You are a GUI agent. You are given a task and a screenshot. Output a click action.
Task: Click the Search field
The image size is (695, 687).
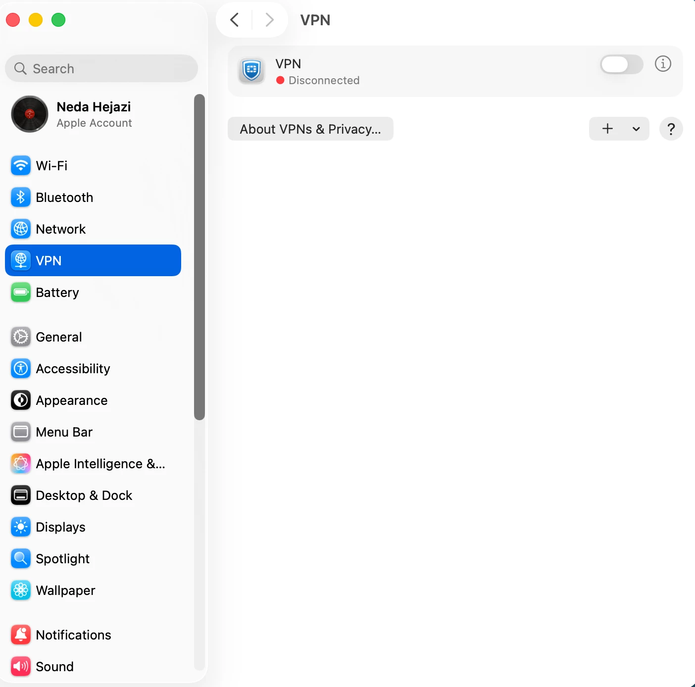click(101, 69)
